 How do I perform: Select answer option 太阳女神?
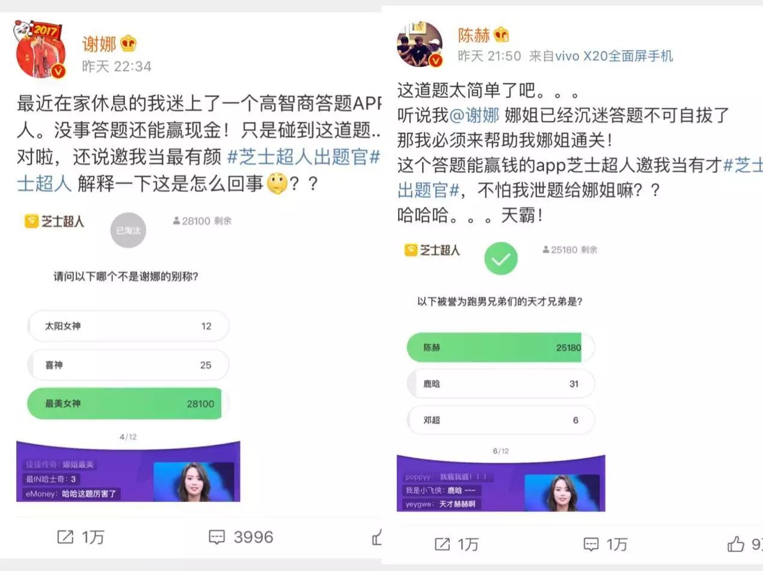pyautogui.click(x=128, y=326)
